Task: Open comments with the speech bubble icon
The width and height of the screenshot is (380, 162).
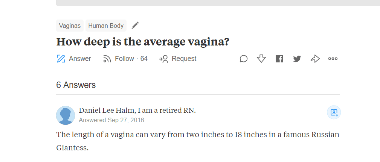Action: [x=244, y=59]
